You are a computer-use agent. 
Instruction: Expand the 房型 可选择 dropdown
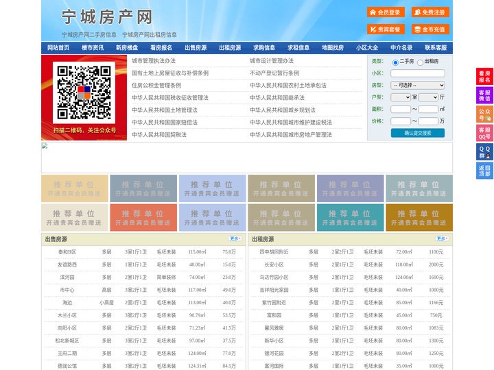418,85
